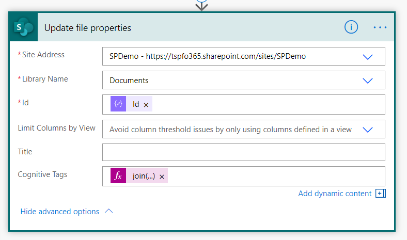
Task: Expand the Library Name dropdown chevron
Action: point(368,81)
